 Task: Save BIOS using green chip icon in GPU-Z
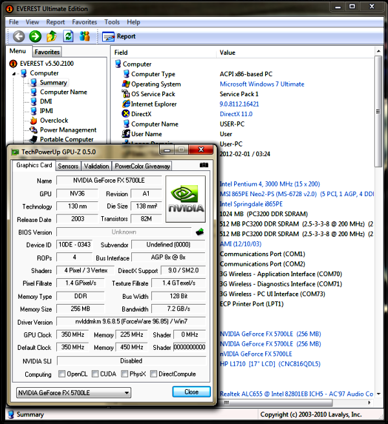point(200,232)
